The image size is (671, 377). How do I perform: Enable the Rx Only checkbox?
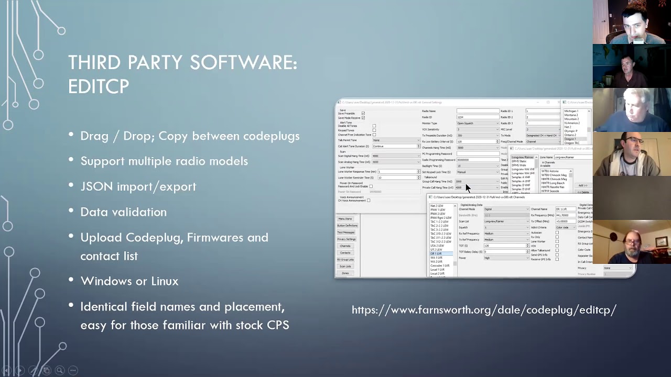point(557,237)
